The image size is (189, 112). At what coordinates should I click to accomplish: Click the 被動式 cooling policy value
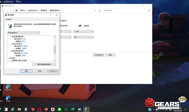coord(26,46)
